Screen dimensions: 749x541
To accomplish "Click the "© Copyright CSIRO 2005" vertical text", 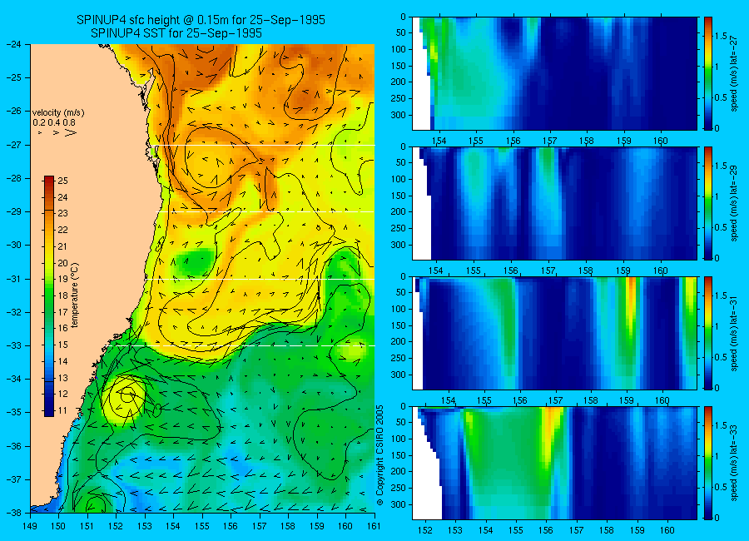I will [380, 455].
